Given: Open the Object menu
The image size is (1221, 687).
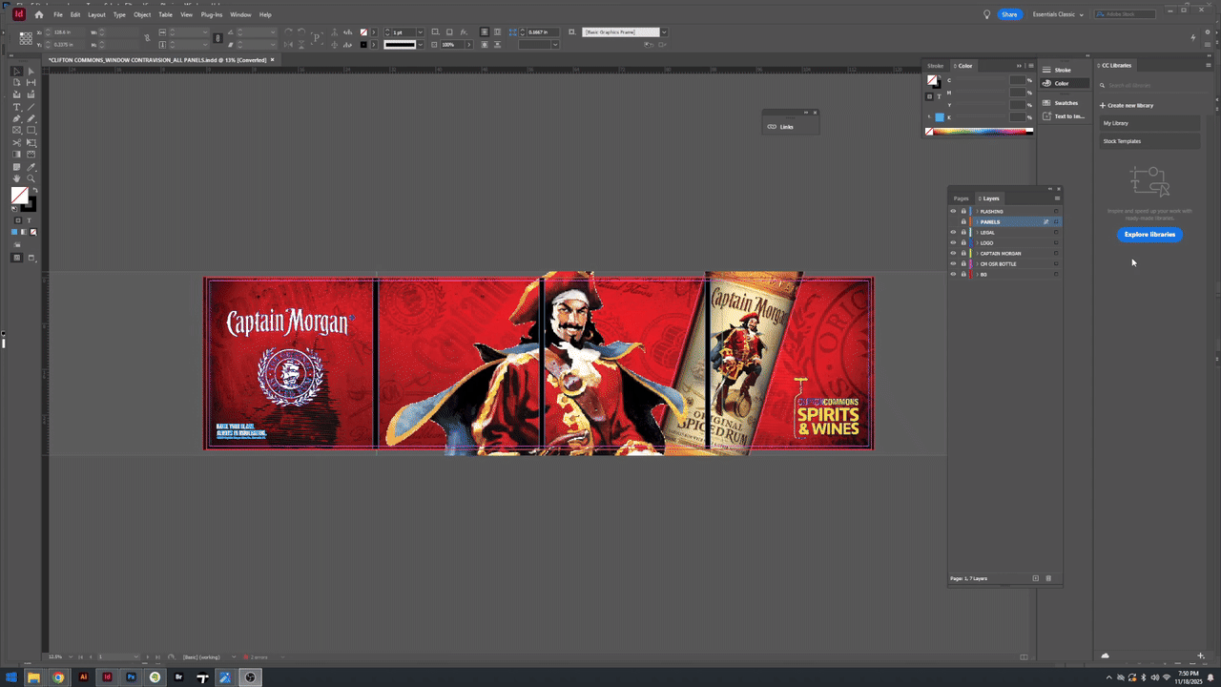Looking at the screenshot, I should pos(142,14).
